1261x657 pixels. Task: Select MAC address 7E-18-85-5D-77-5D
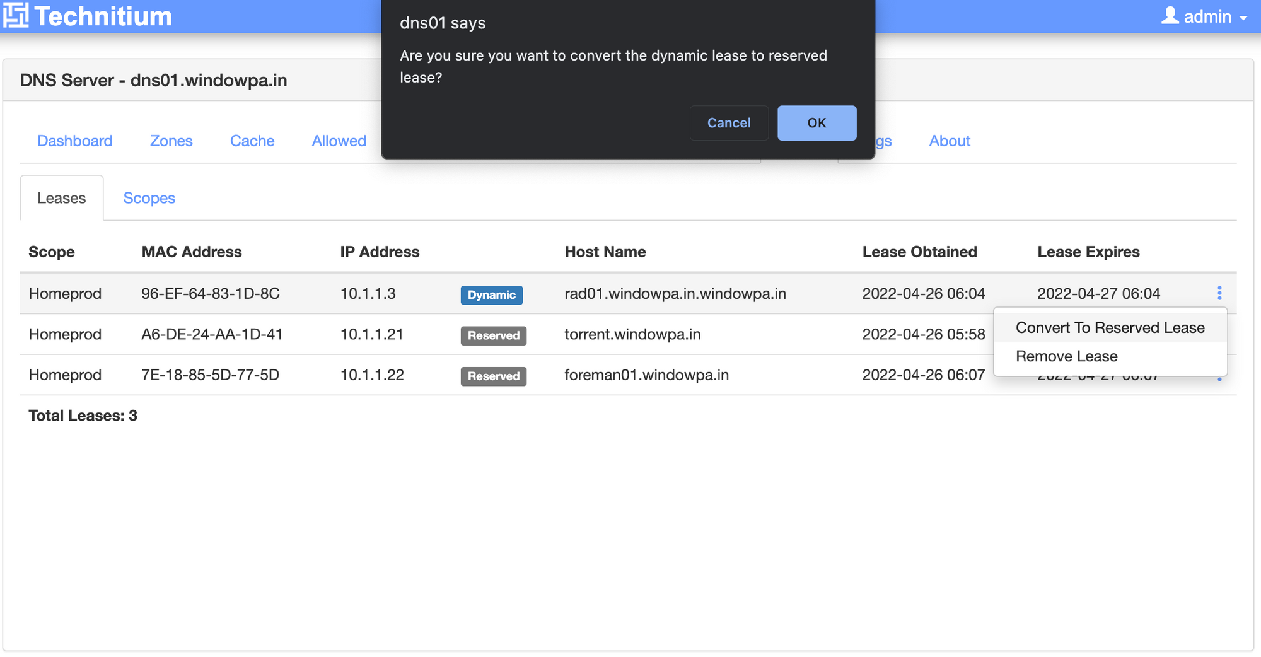[211, 375]
